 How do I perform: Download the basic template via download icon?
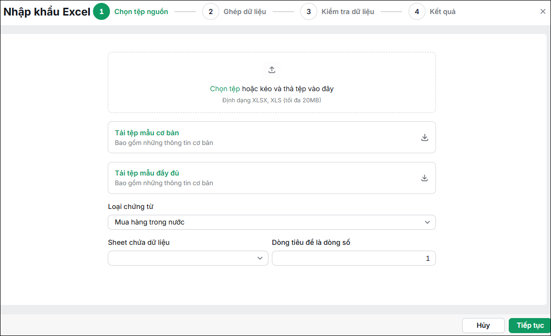pyautogui.click(x=424, y=137)
